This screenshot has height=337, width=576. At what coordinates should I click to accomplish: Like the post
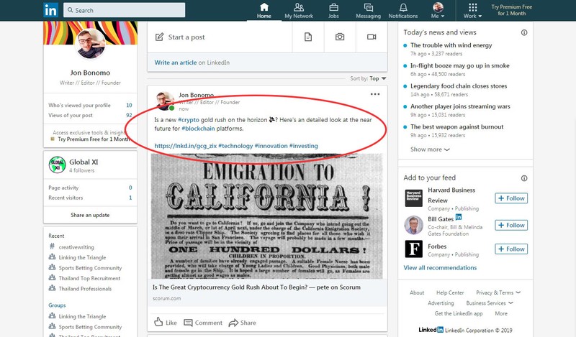pos(166,323)
